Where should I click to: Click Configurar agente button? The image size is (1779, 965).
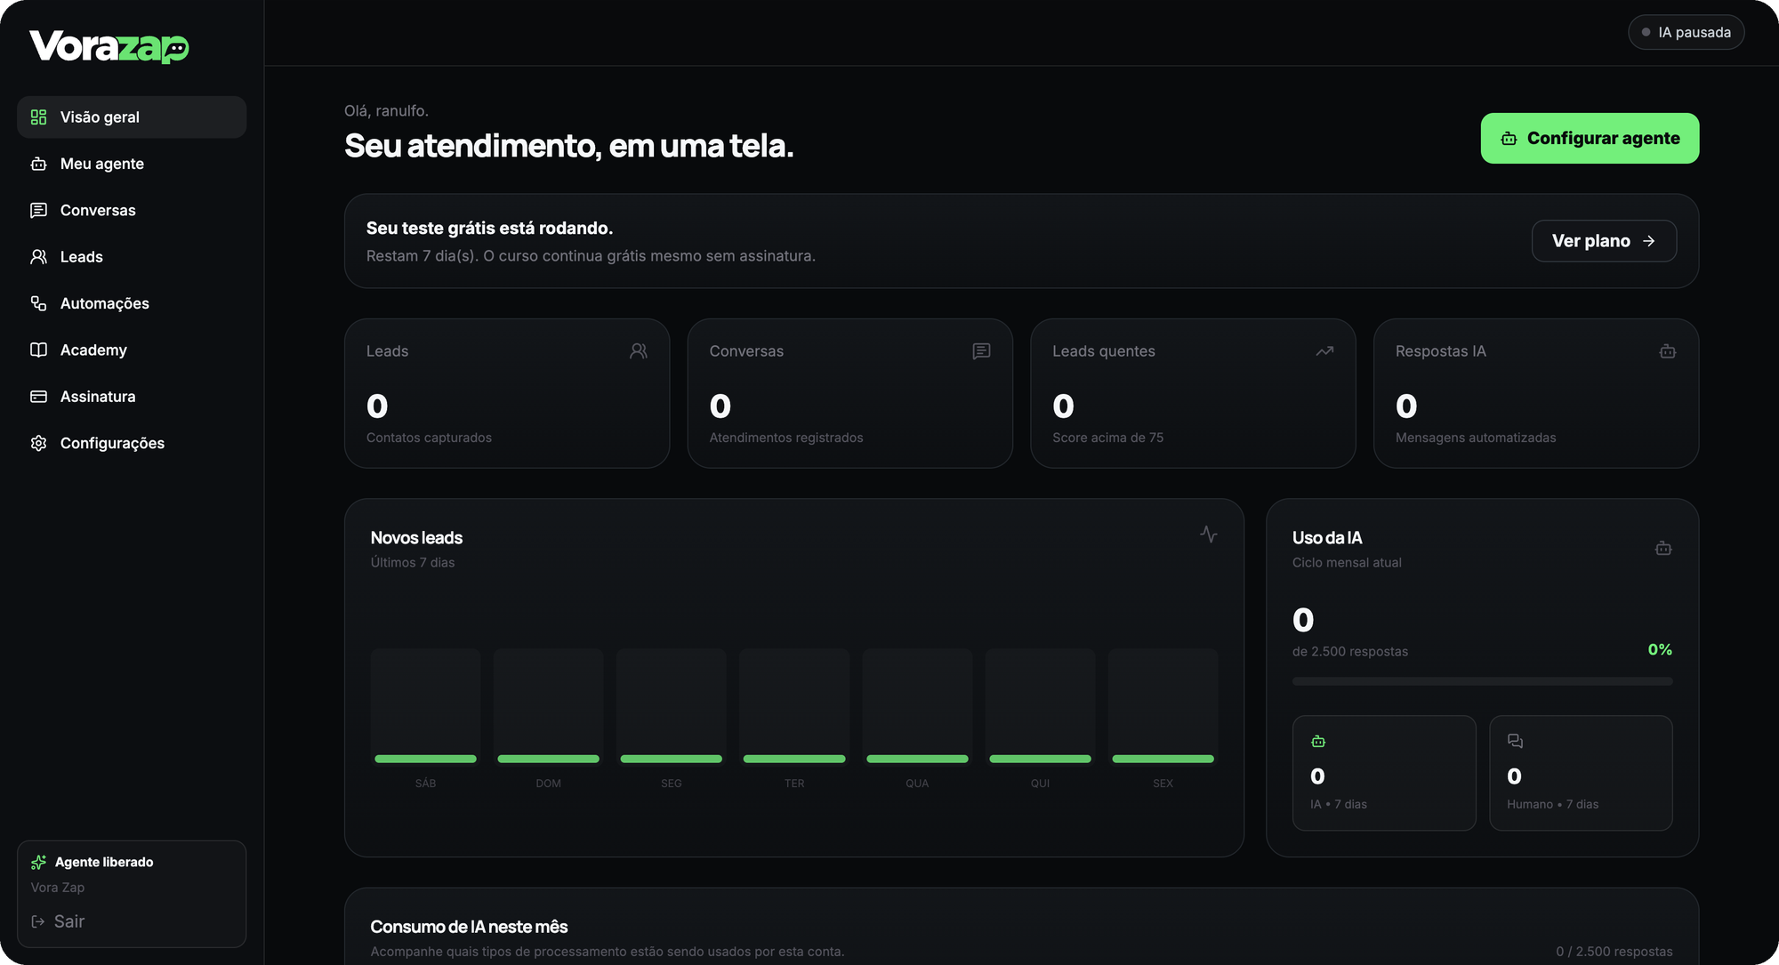[1590, 138]
